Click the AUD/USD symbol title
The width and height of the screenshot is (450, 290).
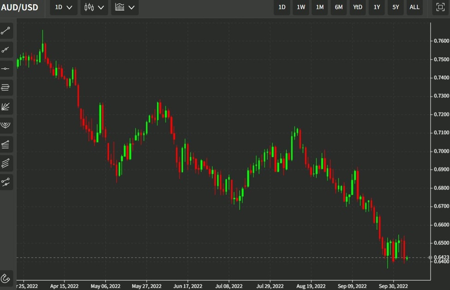[x=20, y=7]
